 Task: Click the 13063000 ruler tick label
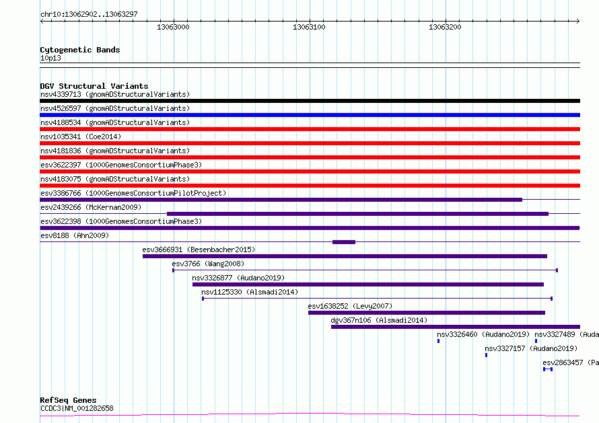tap(173, 27)
